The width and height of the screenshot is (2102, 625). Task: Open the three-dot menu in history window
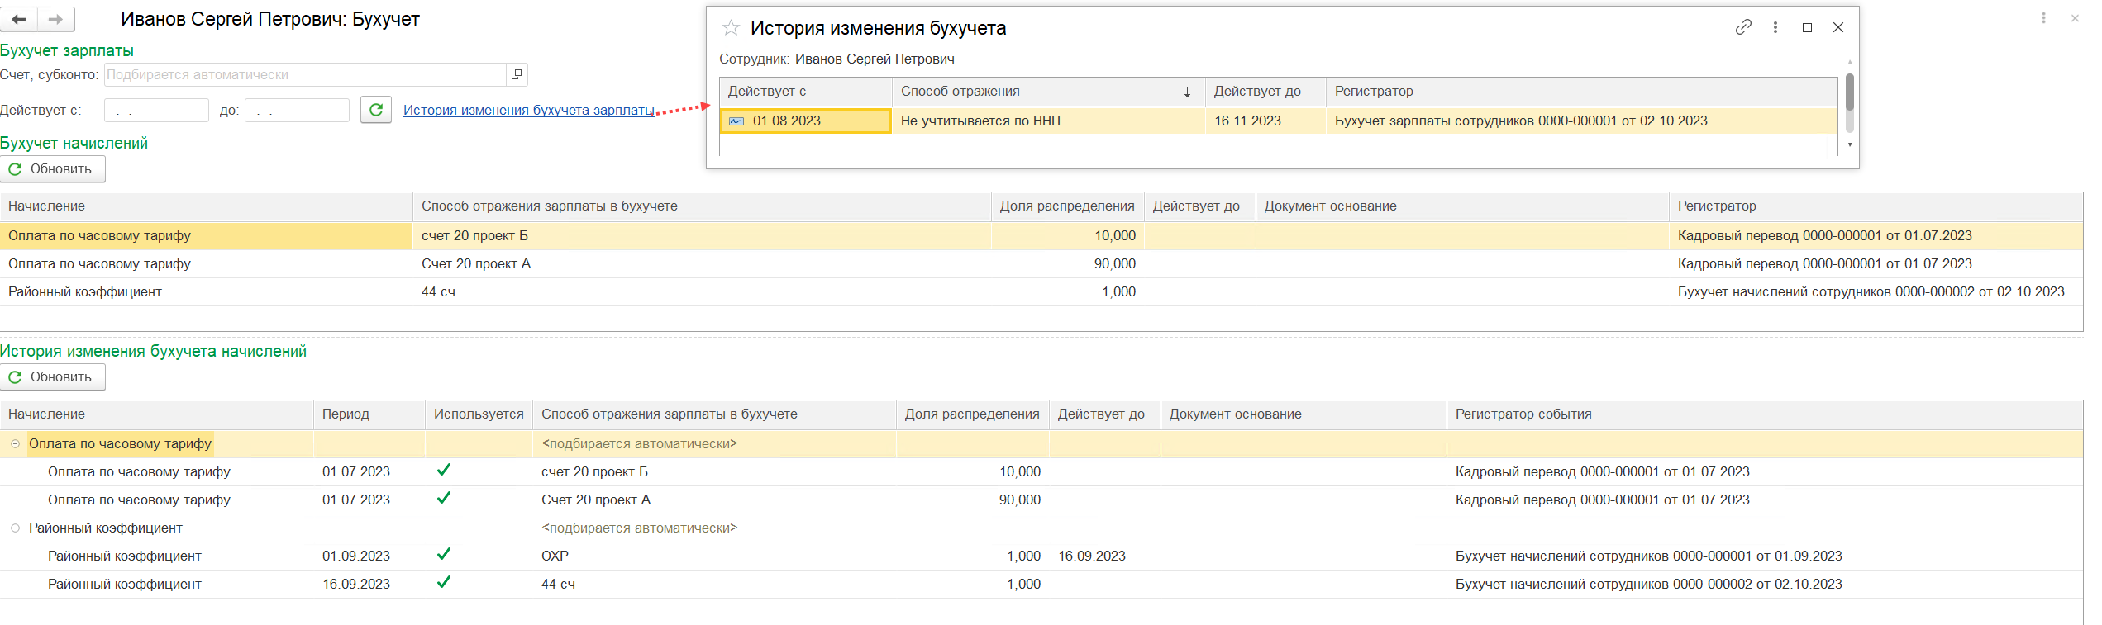pyautogui.click(x=1775, y=27)
